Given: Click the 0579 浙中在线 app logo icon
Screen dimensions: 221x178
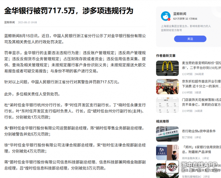Looking at the screenshot, I should click(x=172, y=167).
